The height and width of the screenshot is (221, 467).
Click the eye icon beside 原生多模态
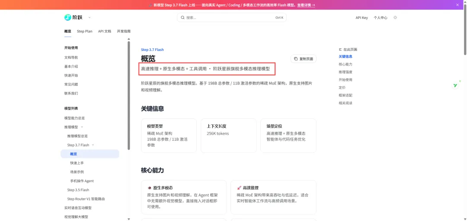click(x=150, y=188)
